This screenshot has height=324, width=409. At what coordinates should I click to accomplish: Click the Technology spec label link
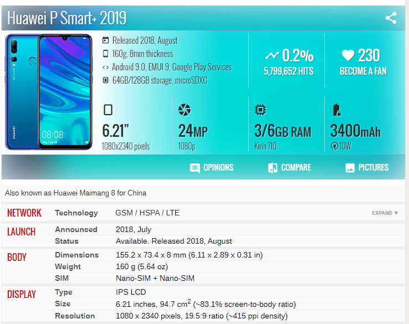pos(76,213)
